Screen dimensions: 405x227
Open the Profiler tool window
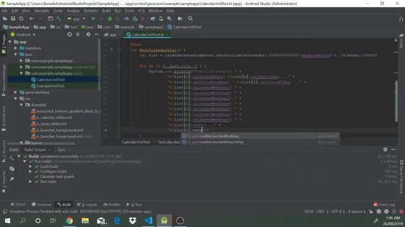(x=112, y=204)
